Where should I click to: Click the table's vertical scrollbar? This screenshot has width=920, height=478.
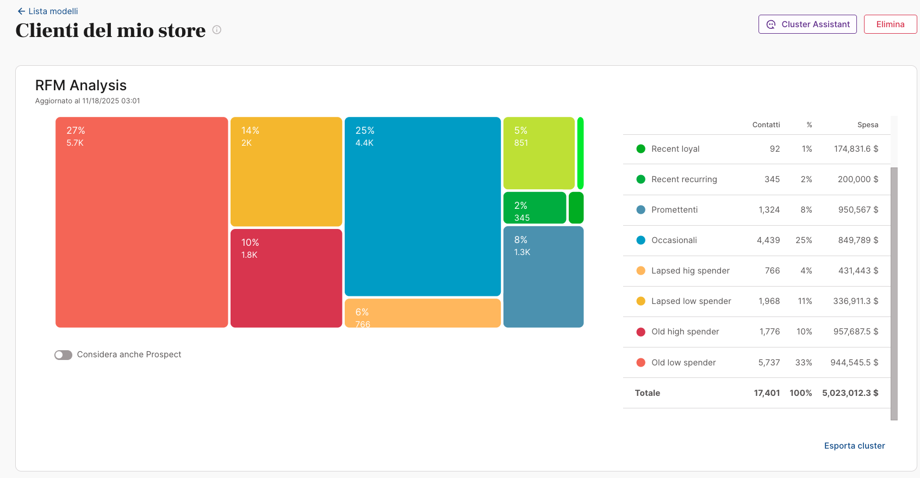(x=894, y=294)
